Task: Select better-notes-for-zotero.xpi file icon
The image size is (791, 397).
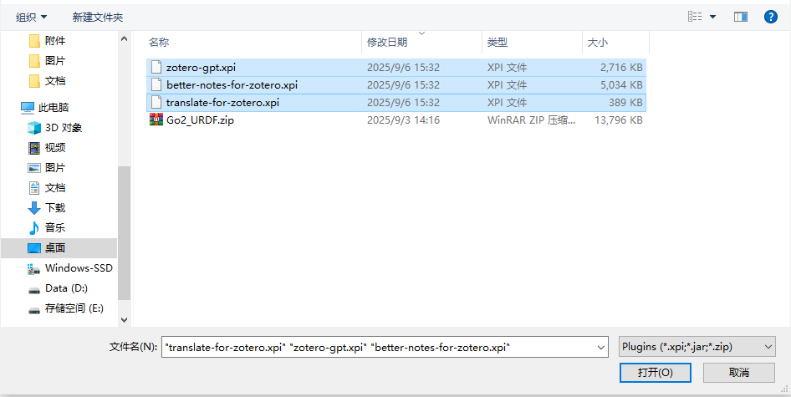Action: [x=156, y=84]
